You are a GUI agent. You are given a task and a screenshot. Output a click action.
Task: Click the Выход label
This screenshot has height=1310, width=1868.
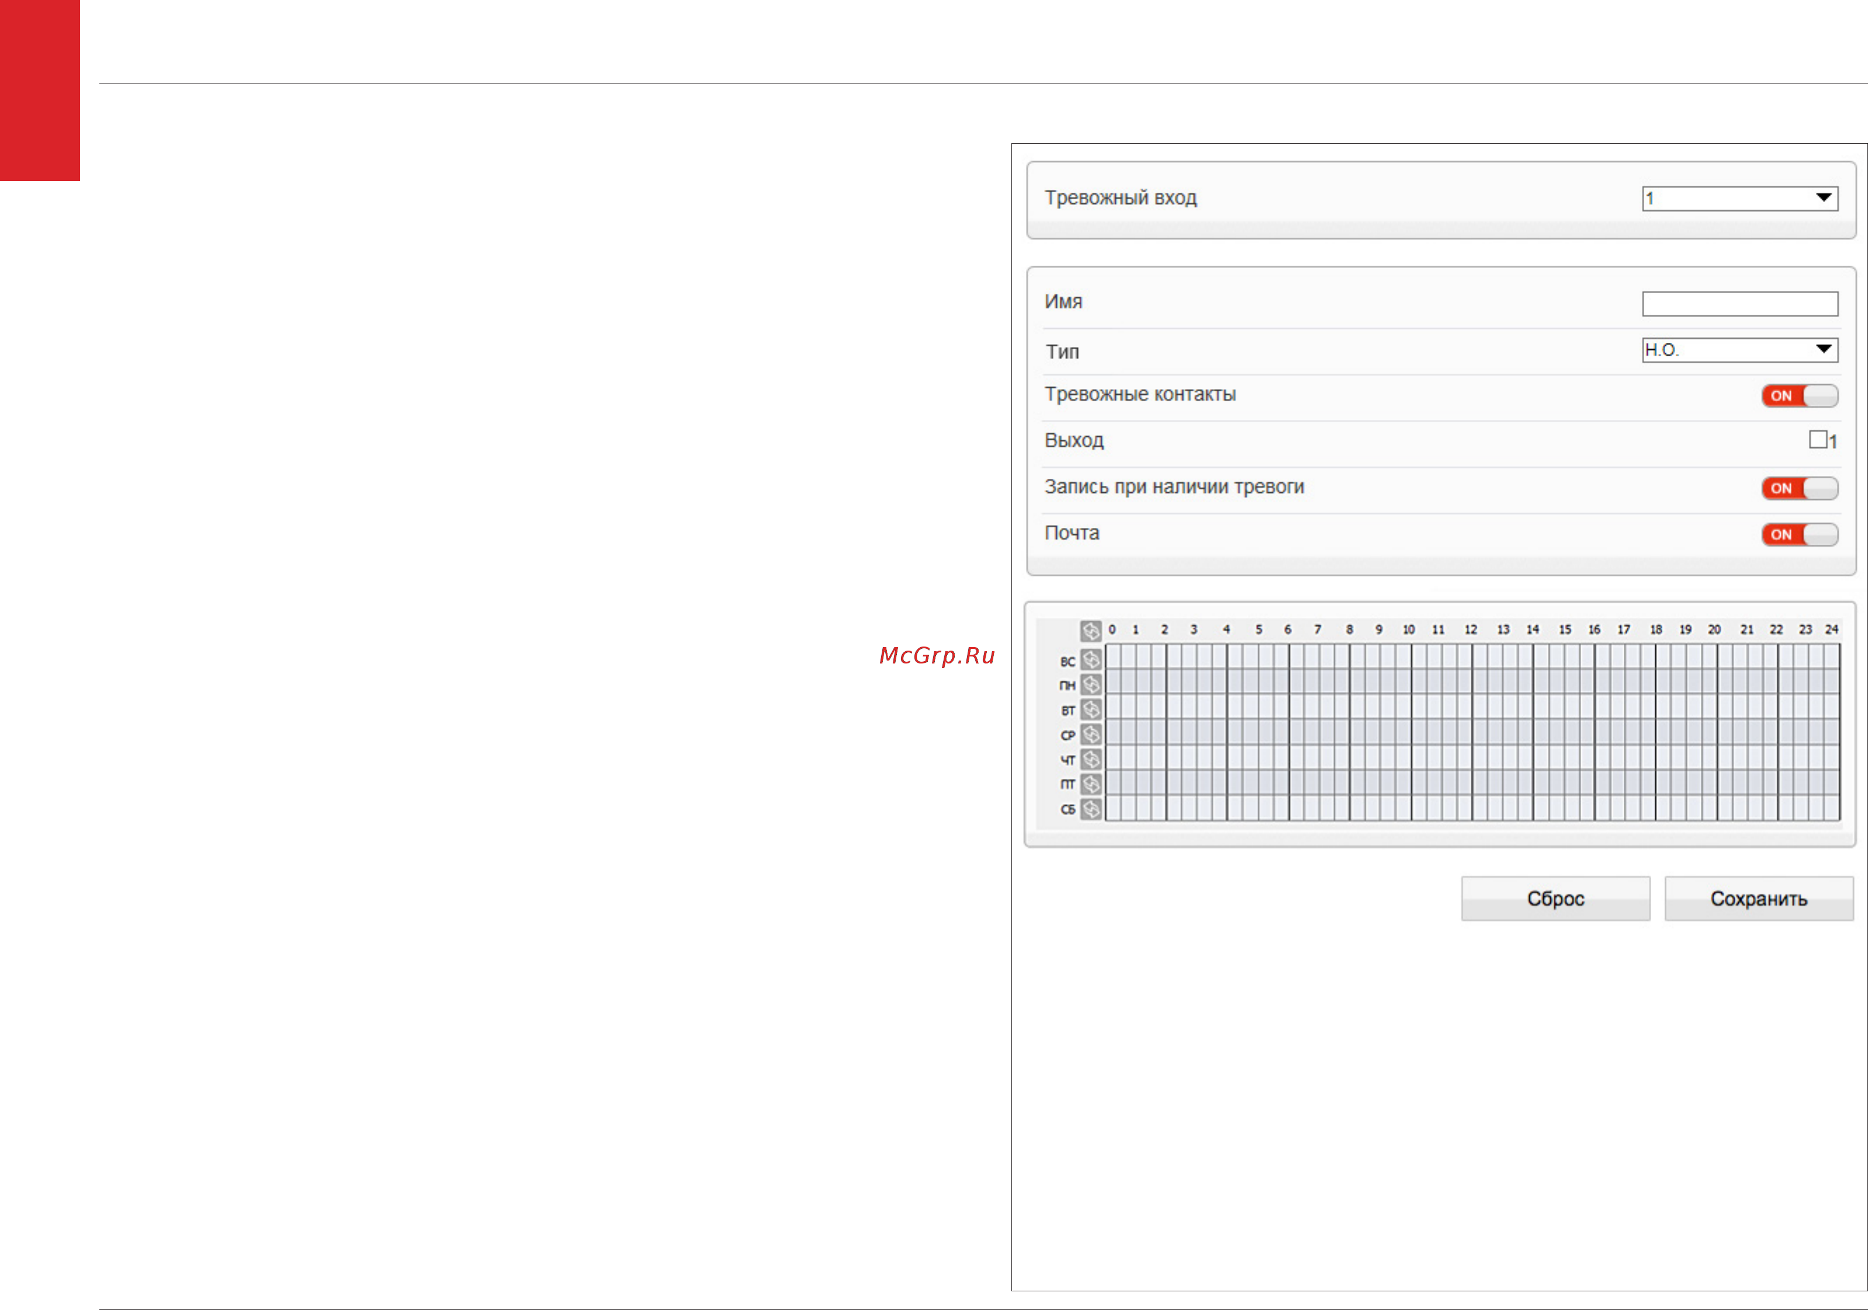[x=1074, y=441]
